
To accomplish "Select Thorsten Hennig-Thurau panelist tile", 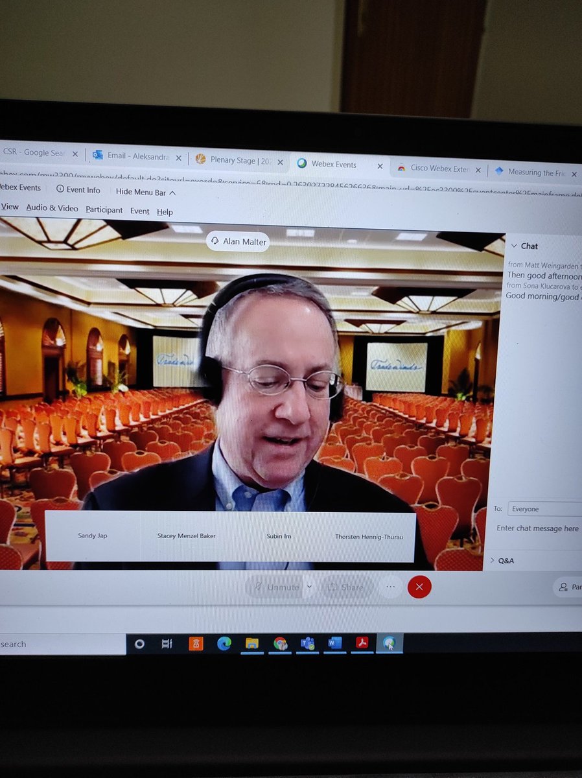I will coord(369,537).
